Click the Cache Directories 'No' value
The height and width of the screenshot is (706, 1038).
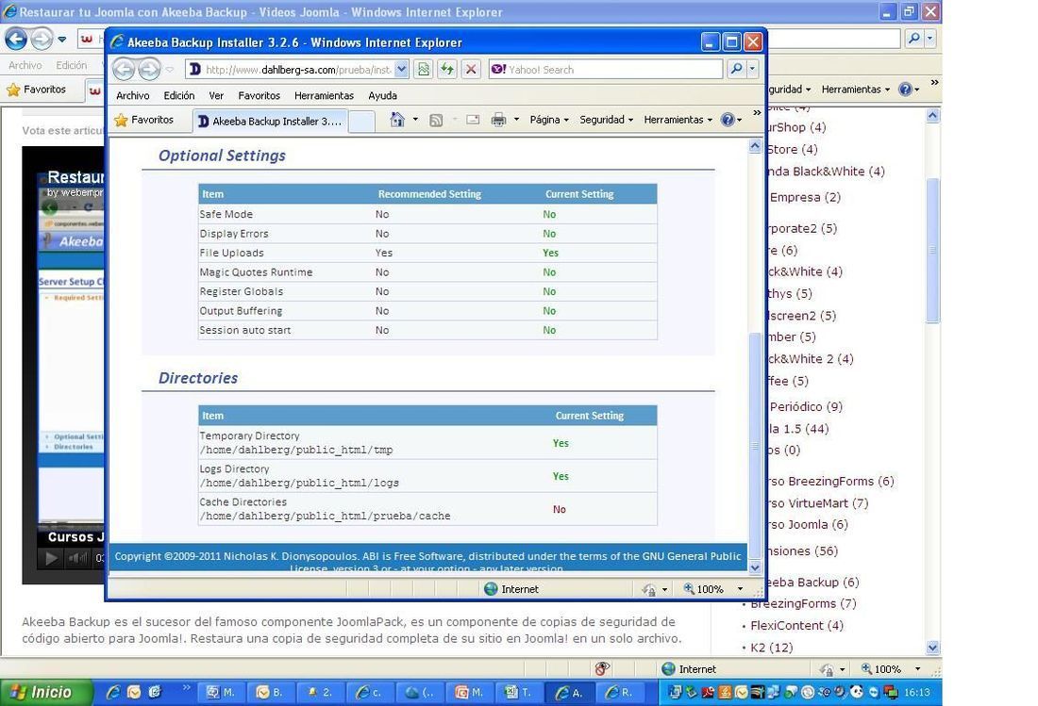coord(560,509)
